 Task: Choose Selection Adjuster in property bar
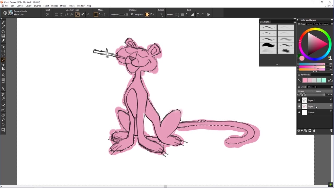pos(88,14)
